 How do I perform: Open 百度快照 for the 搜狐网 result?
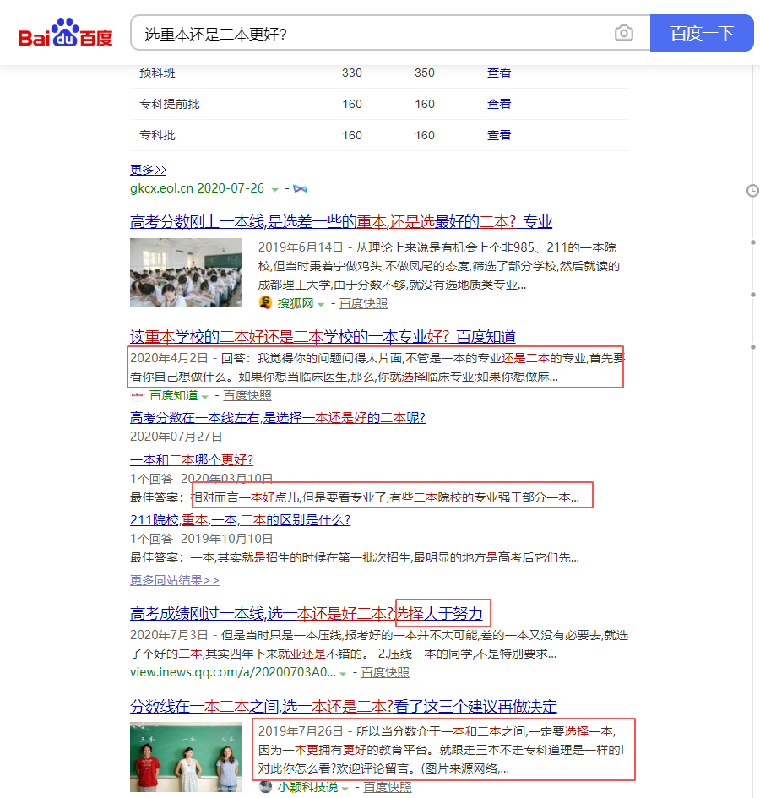pyautogui.click(x=363, y=303)
